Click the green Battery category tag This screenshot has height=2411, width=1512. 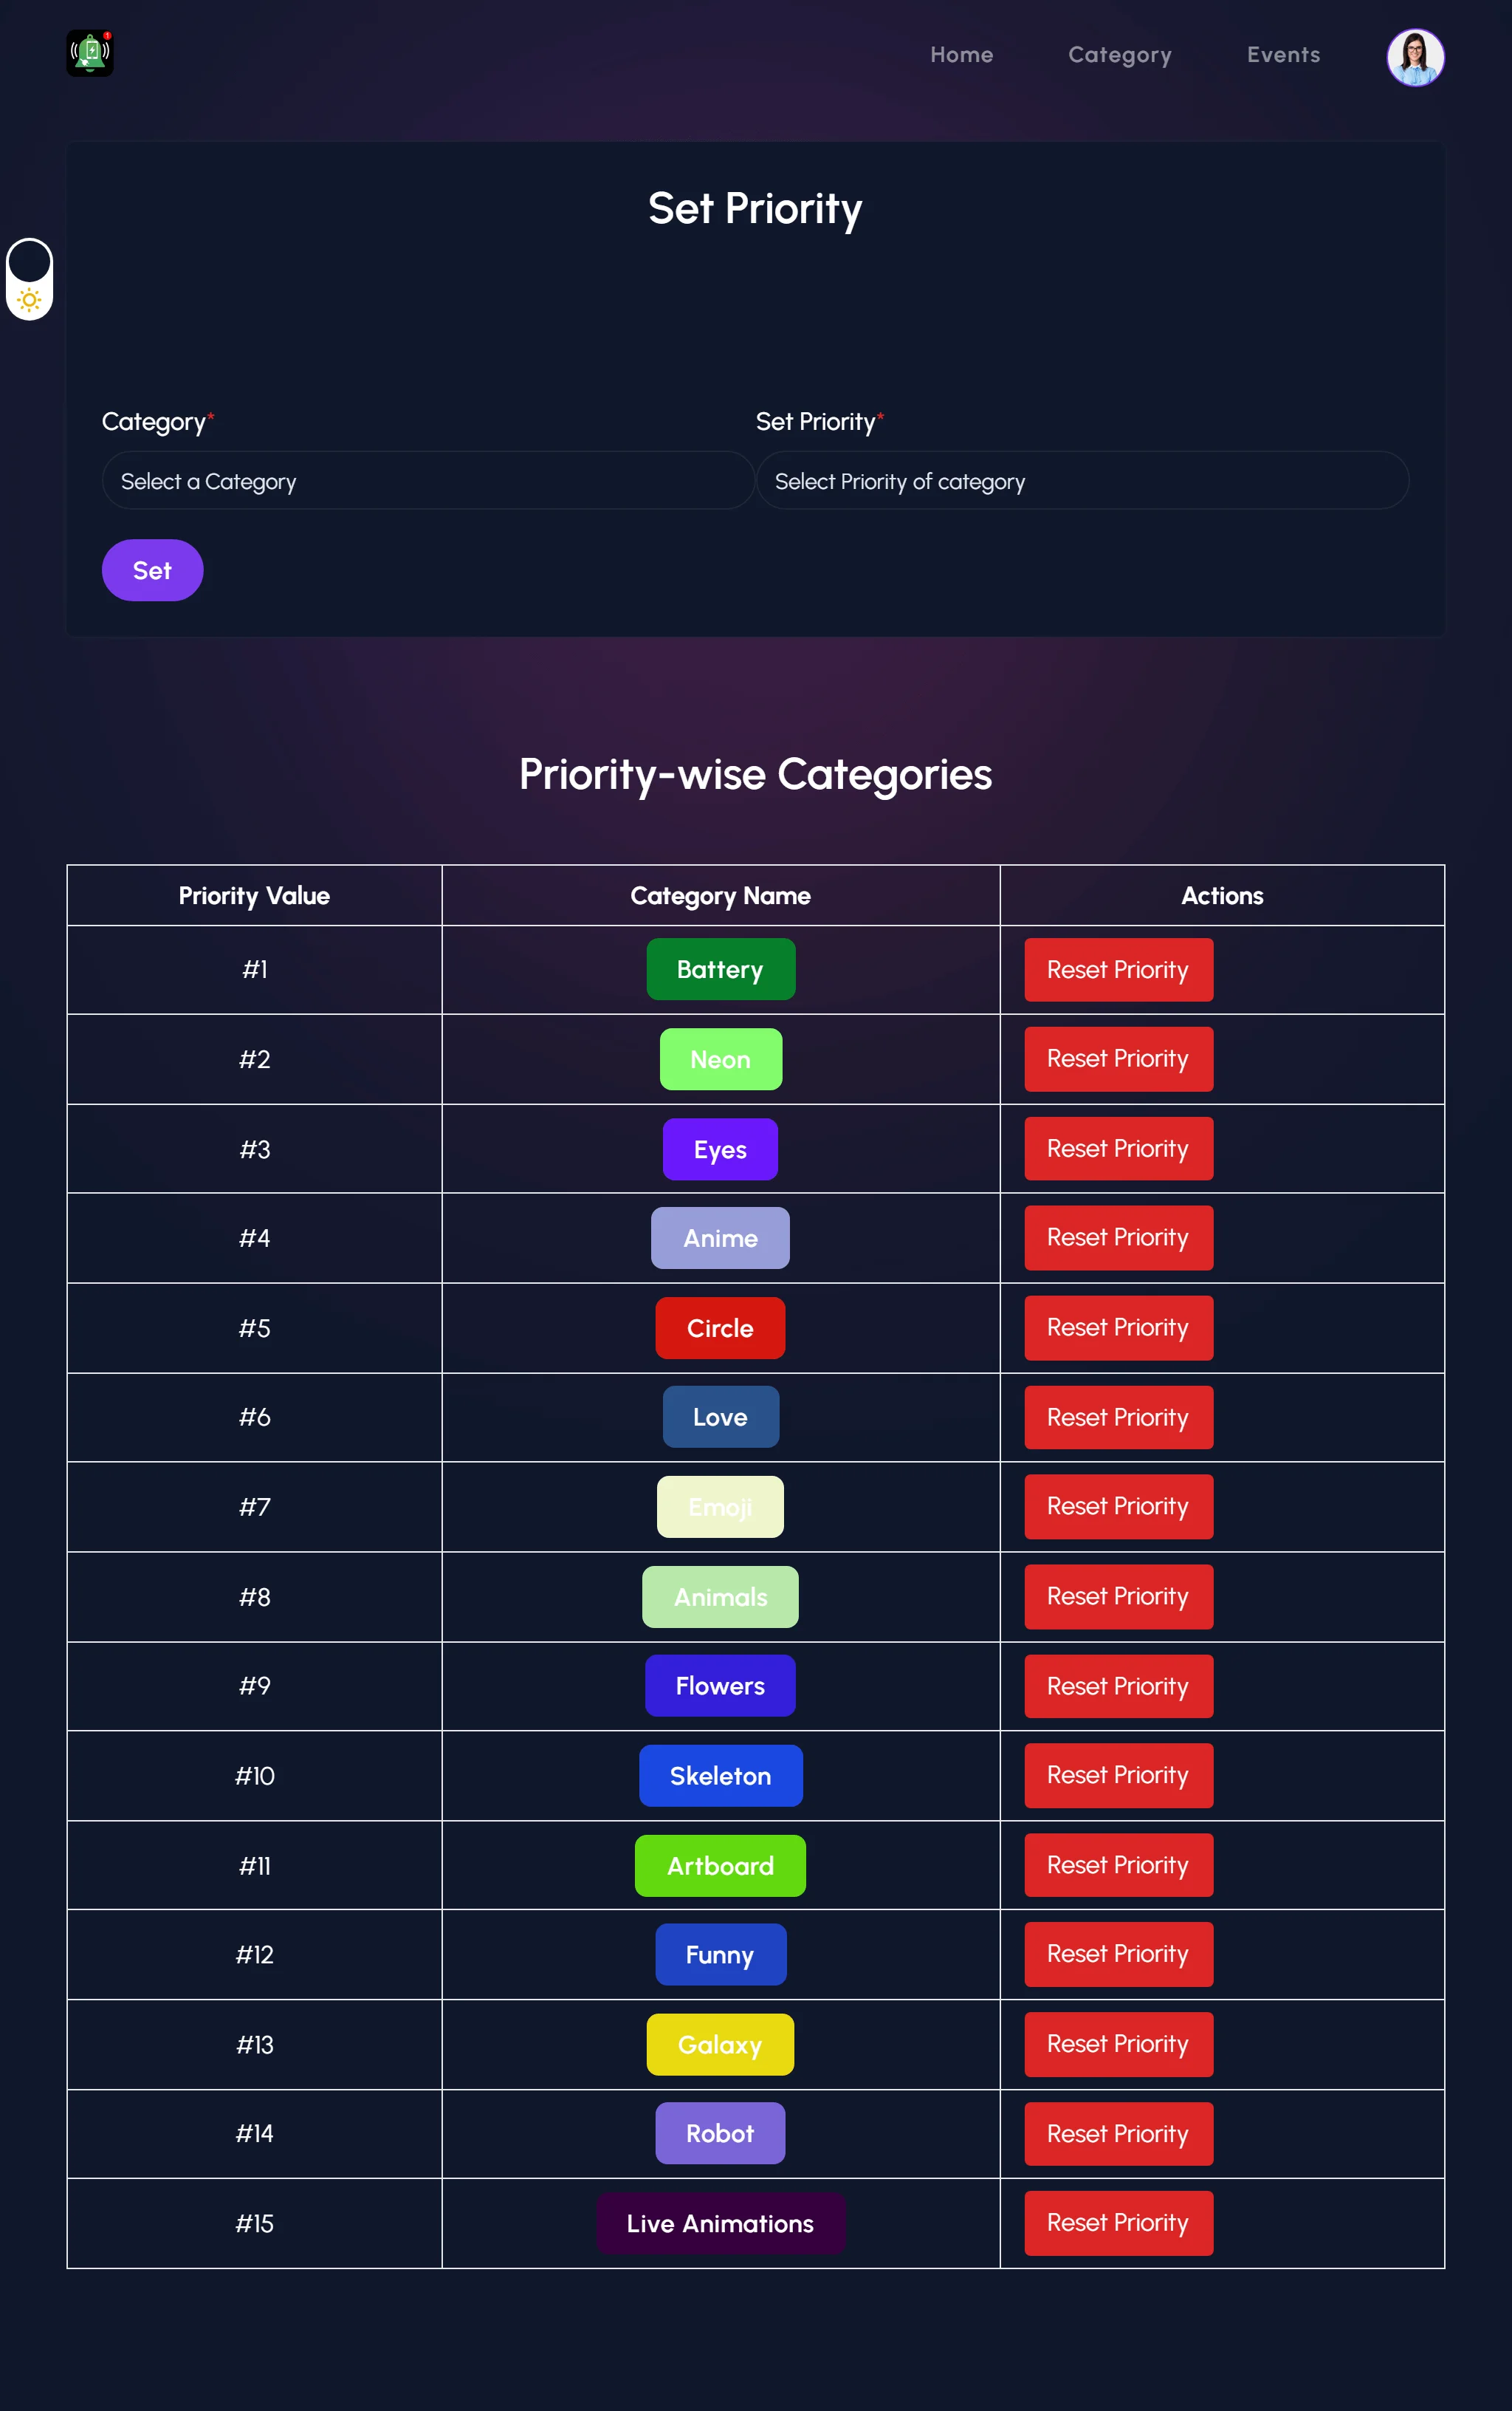pos(720,969)
